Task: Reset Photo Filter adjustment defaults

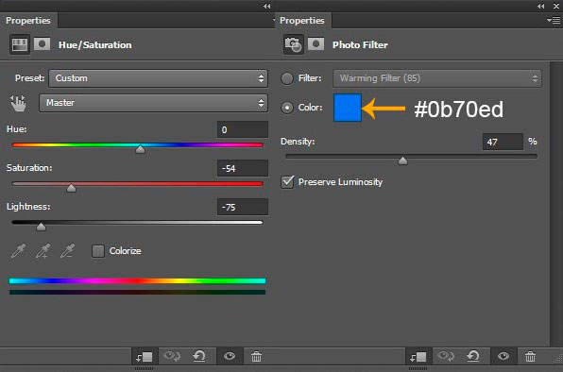Action: [x=473, y=356]
